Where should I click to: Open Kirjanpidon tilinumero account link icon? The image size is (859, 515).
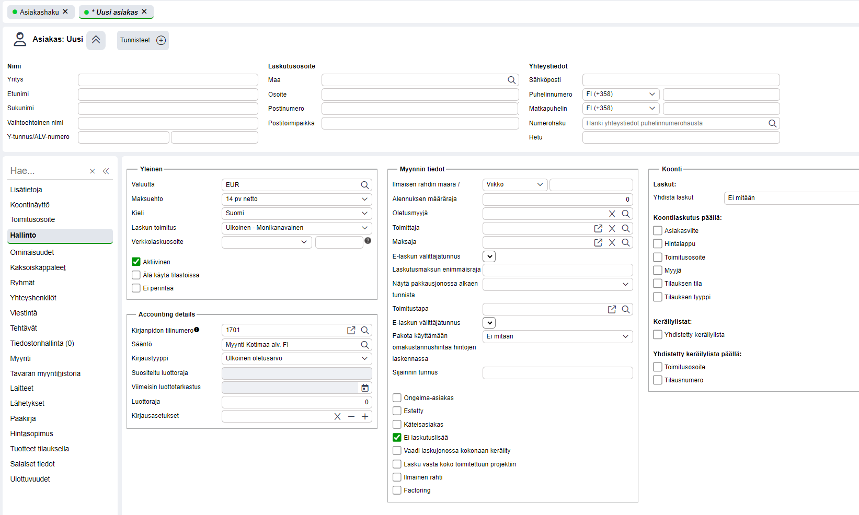[351, 330]
